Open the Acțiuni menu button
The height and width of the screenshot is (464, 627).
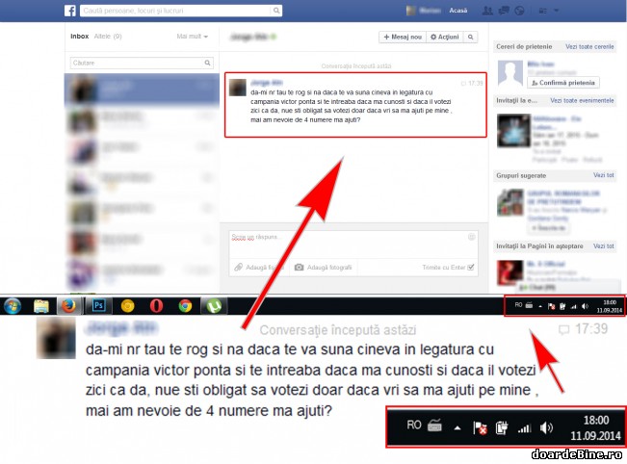click(x=444, y=38)
